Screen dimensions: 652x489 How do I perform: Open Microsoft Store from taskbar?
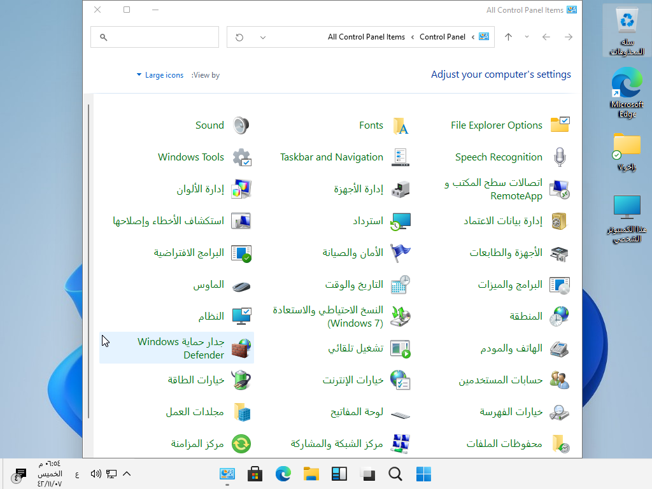click(255, 474)
